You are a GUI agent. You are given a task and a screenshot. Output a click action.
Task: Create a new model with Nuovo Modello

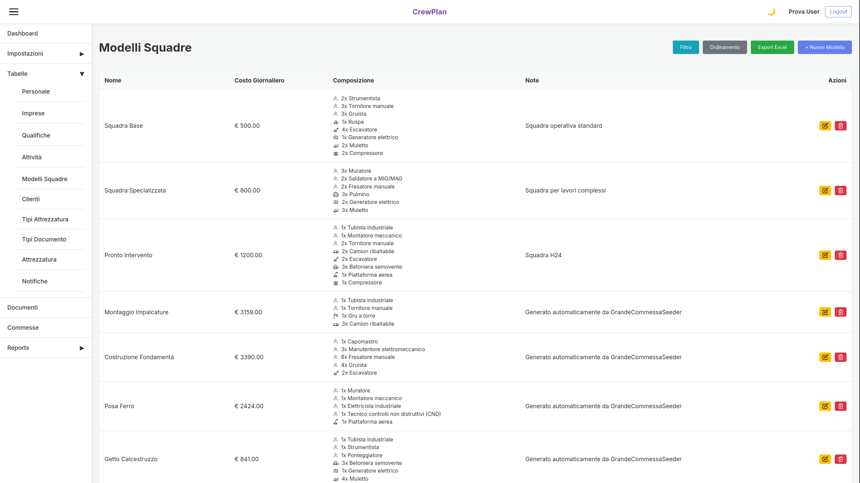point(824,47)
